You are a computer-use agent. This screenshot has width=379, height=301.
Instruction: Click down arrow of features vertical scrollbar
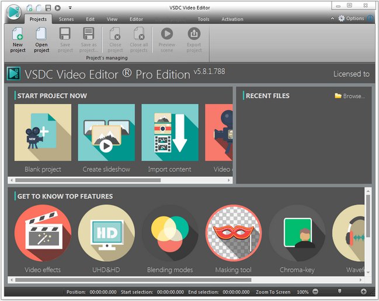tap(368, 272)
